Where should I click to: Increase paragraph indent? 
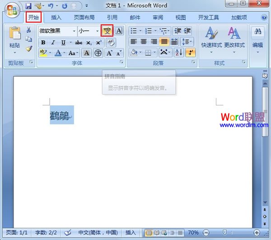(187, 31)
